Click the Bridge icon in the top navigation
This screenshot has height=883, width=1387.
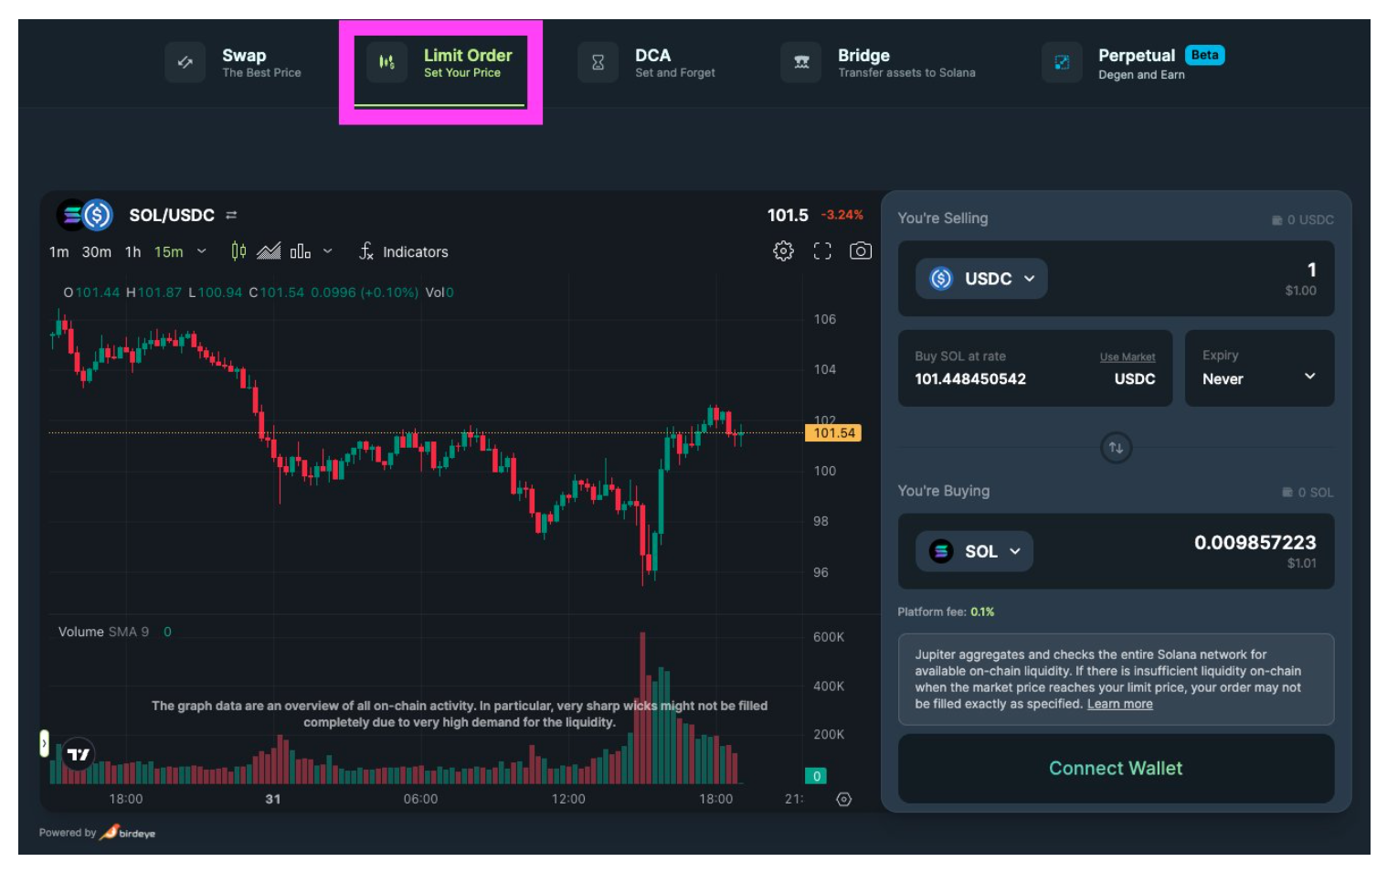[x=801, y=62]
